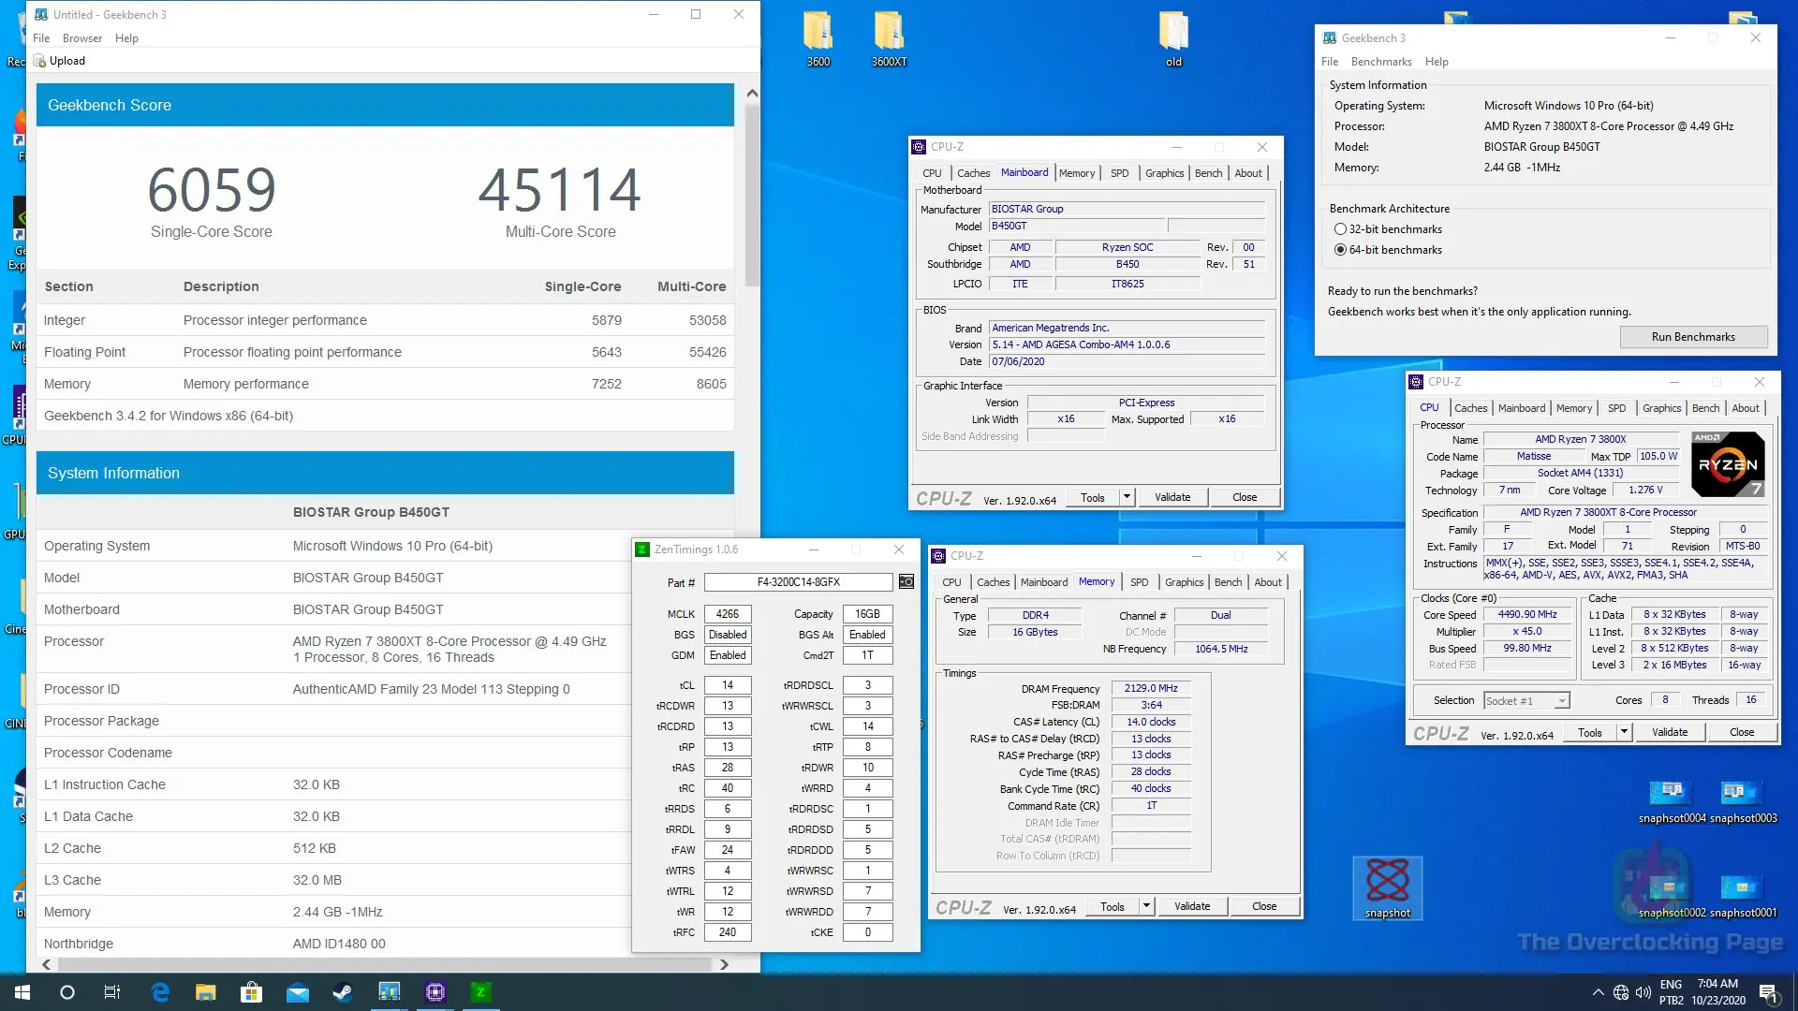The image size is (1798, 1011).
Task: Switch to Mainboard tab in CPU-Z Memory window
Action: tap(1043, 582)
